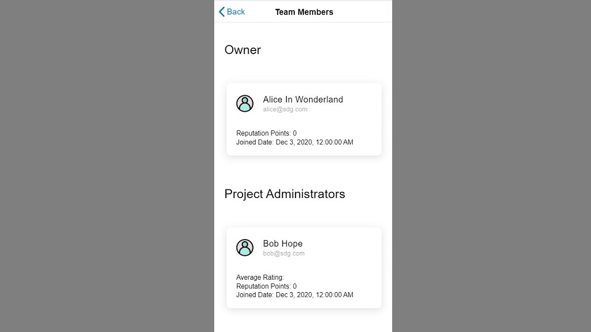Select the Alice In Wonderland owner card

tap(304, 119)
